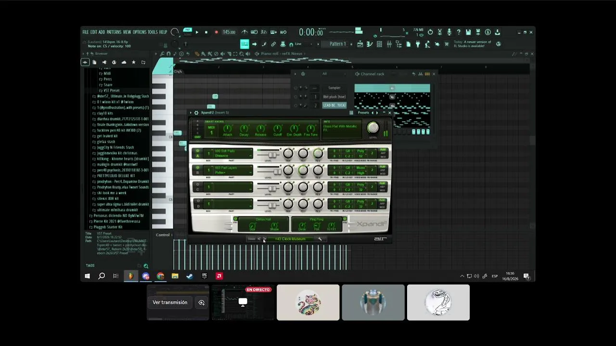Expand the PRETTYCLXUD DELUXE KIT folder
The image size is (616, 346).
(116, 176)
